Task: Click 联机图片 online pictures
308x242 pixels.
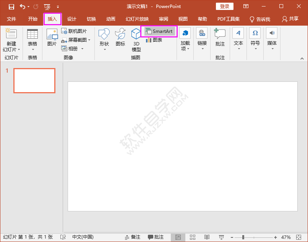Action: 74,31
